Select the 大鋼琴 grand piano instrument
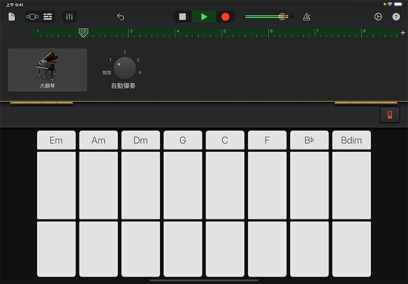The height and width of the screenshot is (284, 408). pyautogui.click(x=47, y=70)
